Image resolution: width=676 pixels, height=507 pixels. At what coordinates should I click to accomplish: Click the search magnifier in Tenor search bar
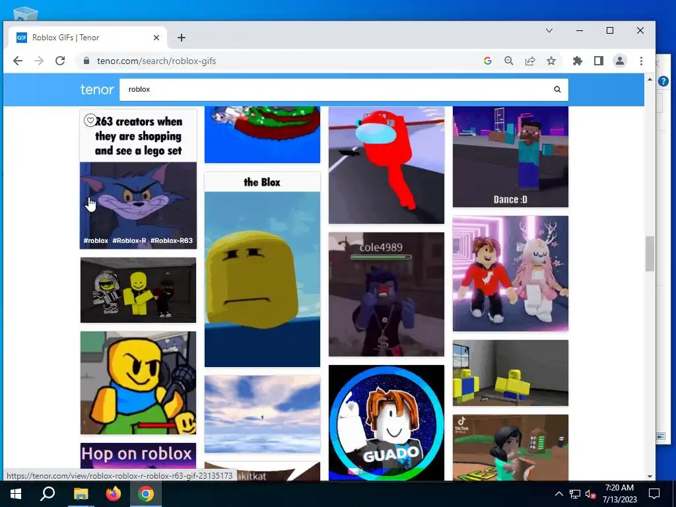pyautogui.click(x=557, y=89)
